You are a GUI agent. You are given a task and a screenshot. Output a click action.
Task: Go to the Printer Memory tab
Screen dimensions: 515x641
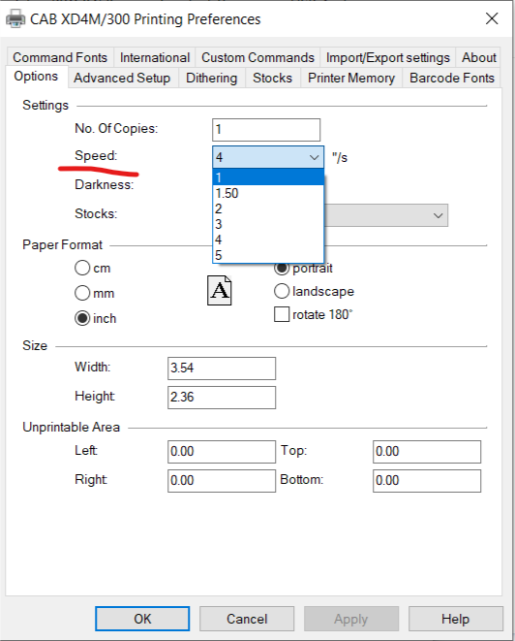click(351, 78)
